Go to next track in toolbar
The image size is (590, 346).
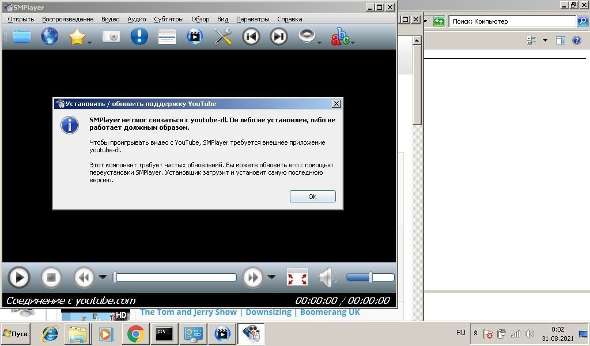(x=279, y=36)
